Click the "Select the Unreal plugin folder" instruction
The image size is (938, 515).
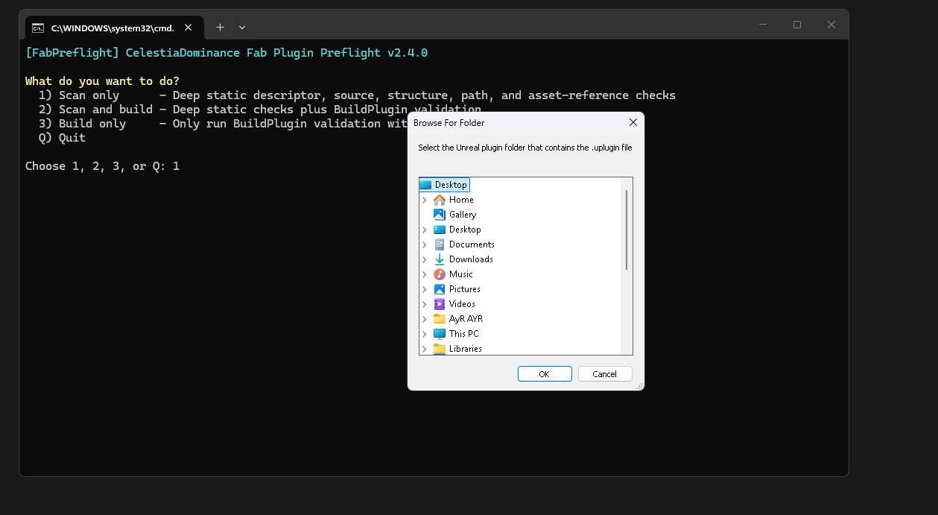525,148
